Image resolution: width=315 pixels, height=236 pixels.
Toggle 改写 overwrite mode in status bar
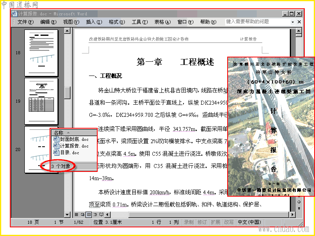click(x=229, y=222)
